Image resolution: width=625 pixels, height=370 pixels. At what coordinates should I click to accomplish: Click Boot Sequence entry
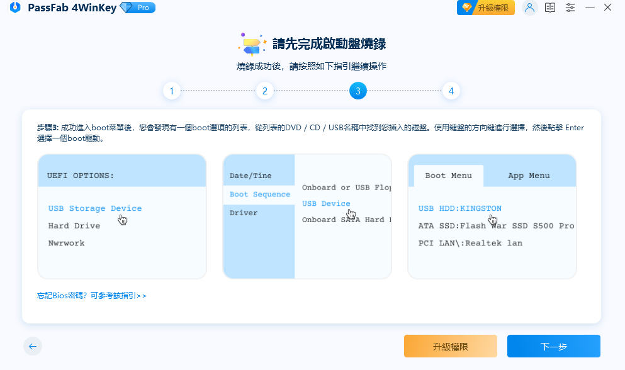(x=259, y=194)
